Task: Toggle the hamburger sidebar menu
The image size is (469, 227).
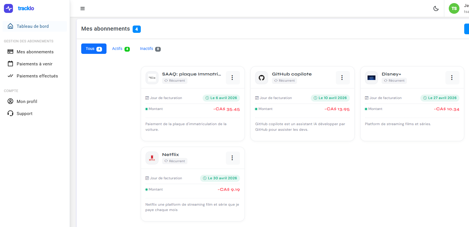Action: pos(83,8)
